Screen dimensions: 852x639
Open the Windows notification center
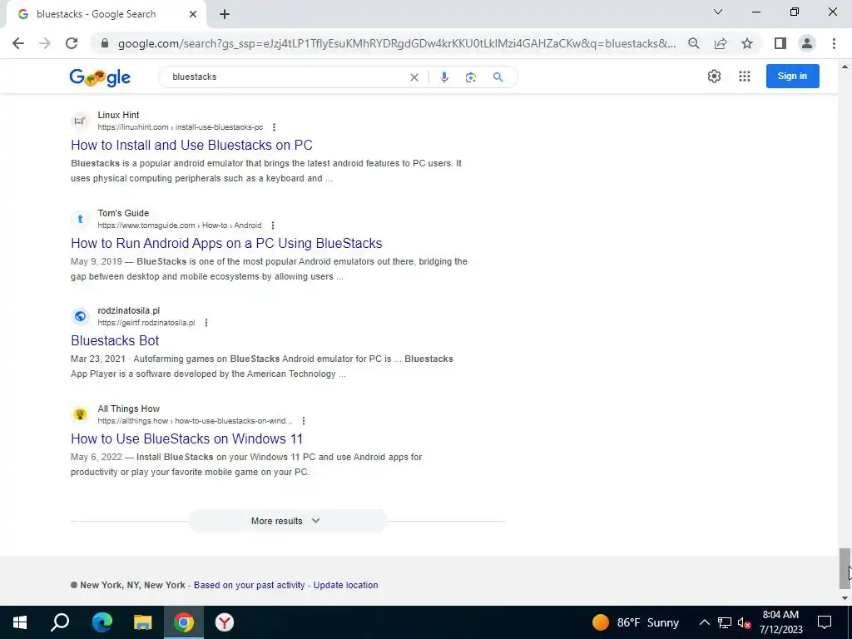tap(825, 622)
